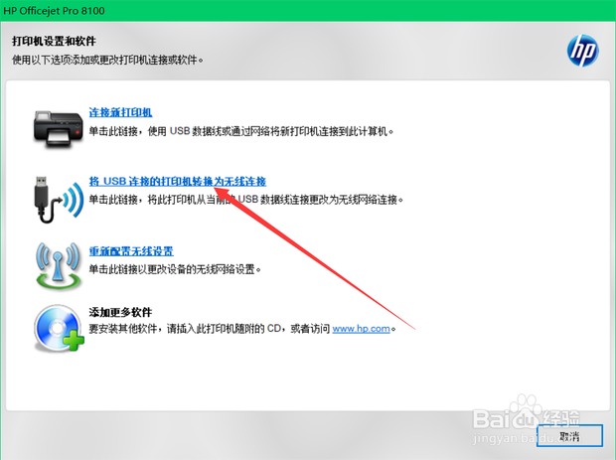Image resolution: width=616 pixels, height=460 pixels.
Task: Click the text 要安装其他软件，请插入此打印机随附的 CD
Action: pos(185,329)
